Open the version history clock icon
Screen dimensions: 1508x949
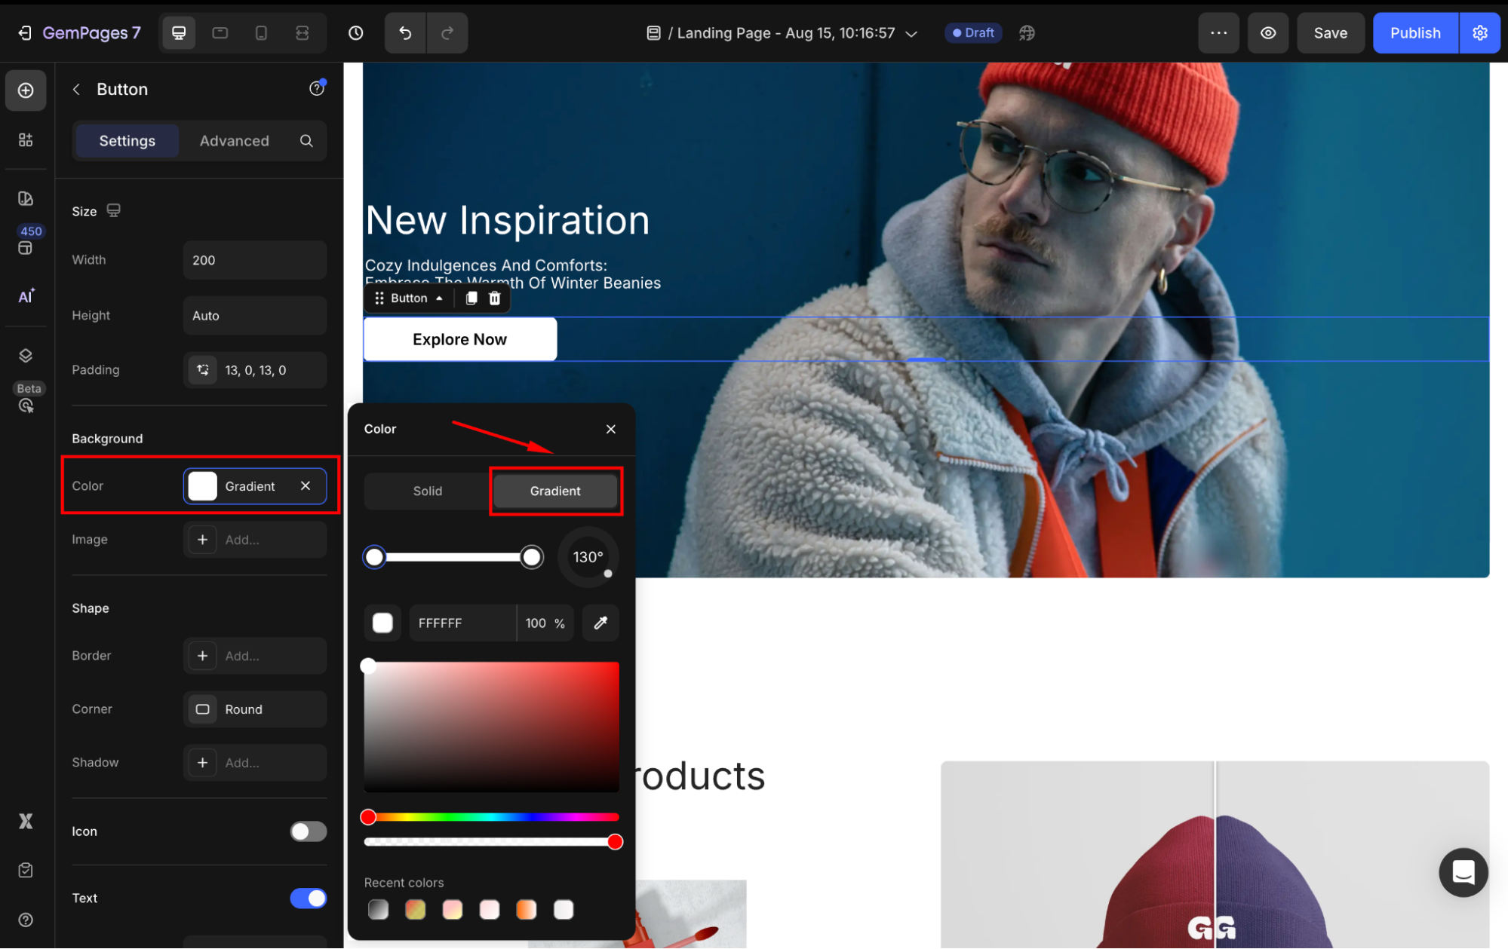(355, 33)
